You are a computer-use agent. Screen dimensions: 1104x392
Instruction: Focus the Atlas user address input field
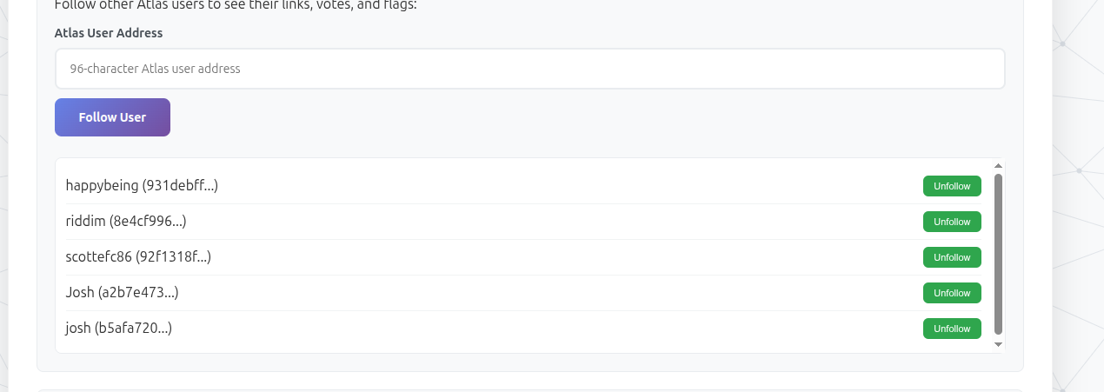point(529,69)
